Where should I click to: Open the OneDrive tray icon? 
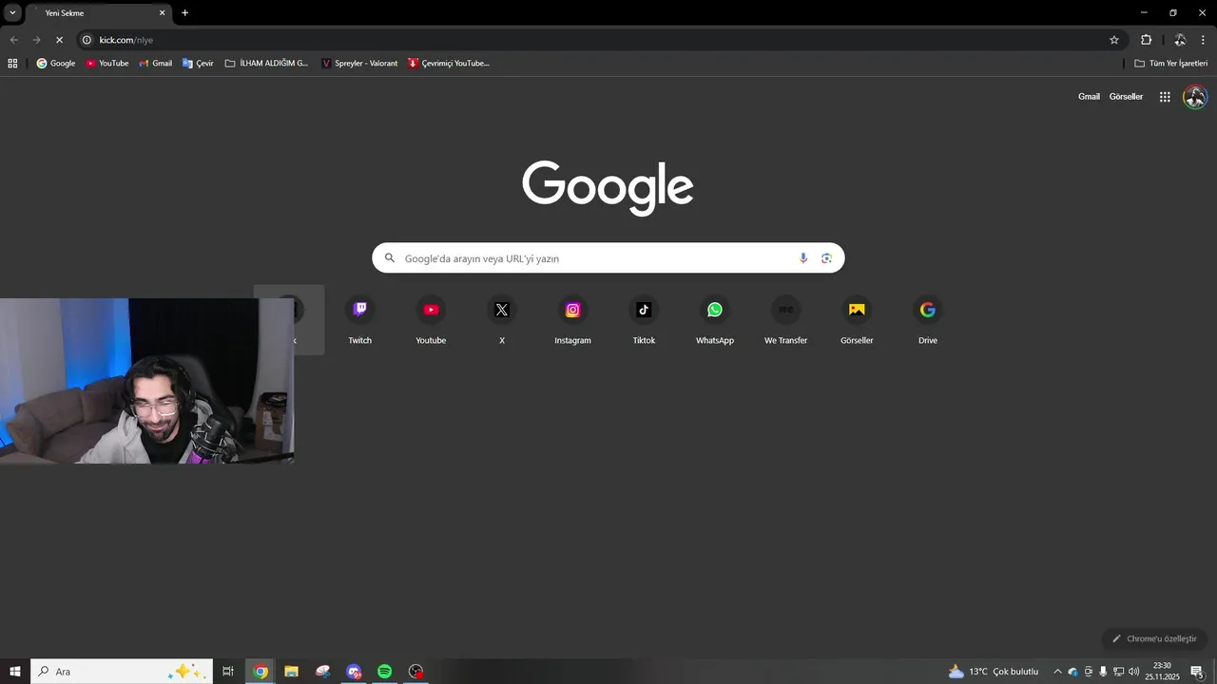pos(1072,672)
